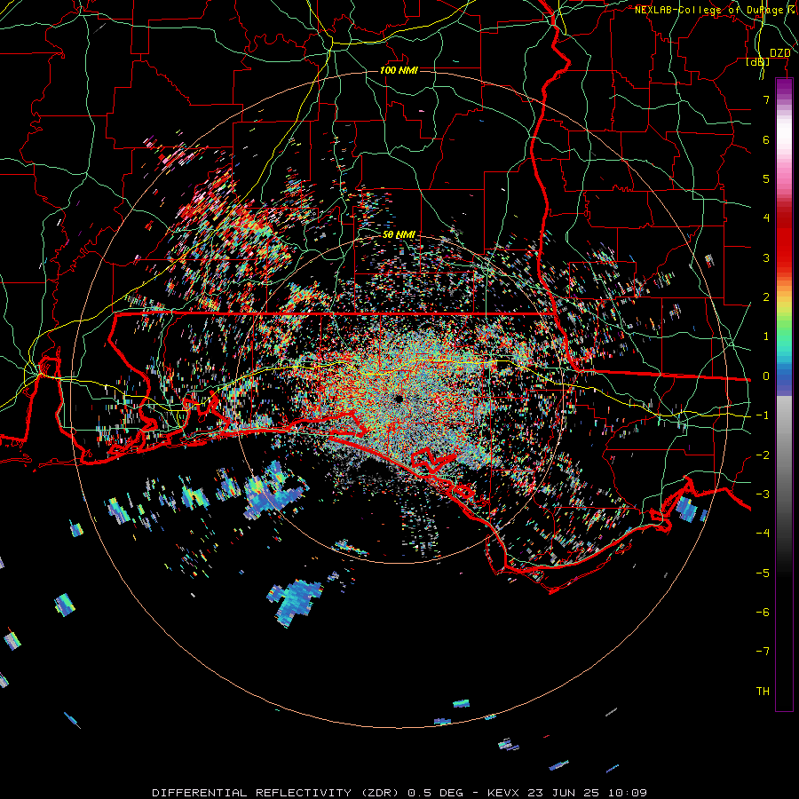The height and width of the screenshot is (799, 799).
Task: Click the [dB] units label
Action: (758, 62)
